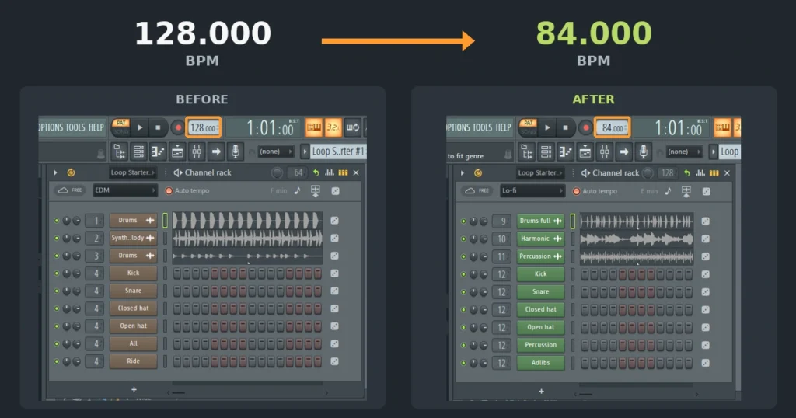Open the (none) dropdown in BEFORE toolbar
The image size is (796, 418).
pyautogui.click(x=276, y=152)
